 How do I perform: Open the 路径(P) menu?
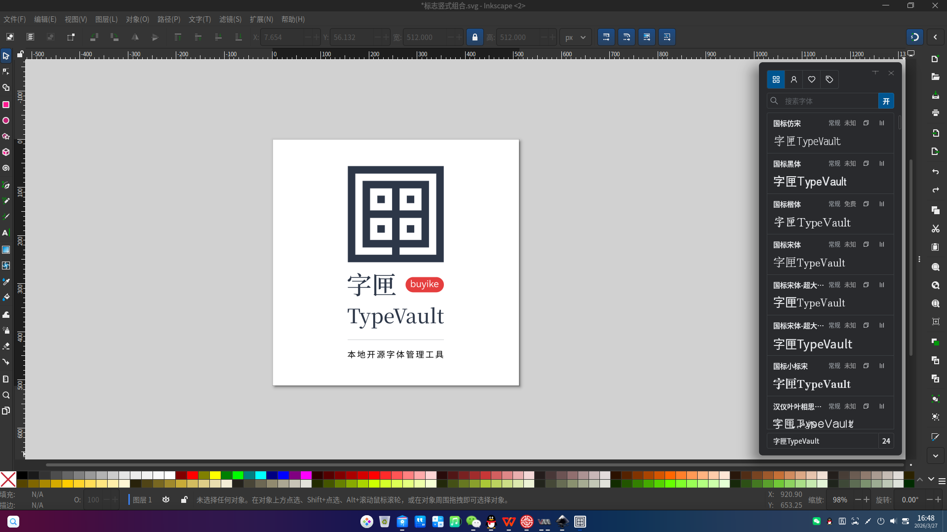click(x=169, y=19)
